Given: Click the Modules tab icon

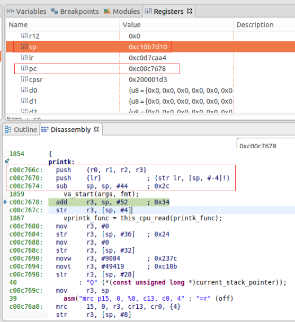Looking at the screenshot, I should click(x=107, y=11).
